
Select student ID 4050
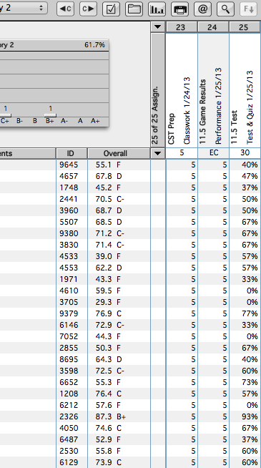[69, 428]
